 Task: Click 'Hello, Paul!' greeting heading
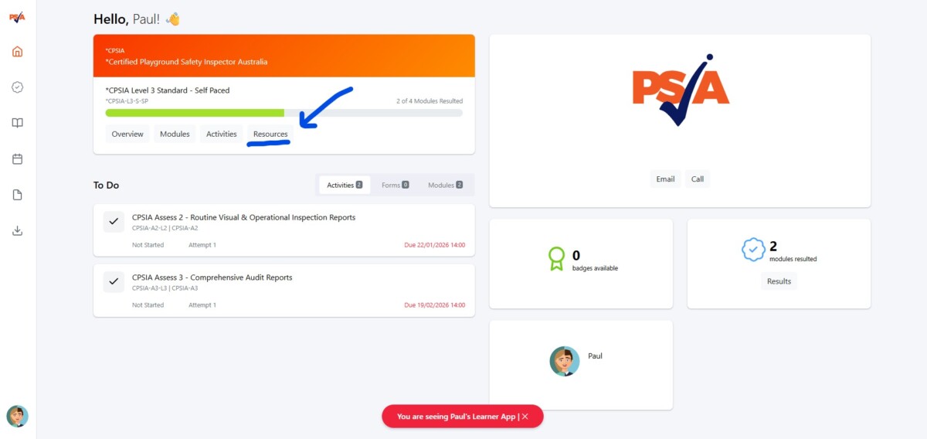[137, 19]
